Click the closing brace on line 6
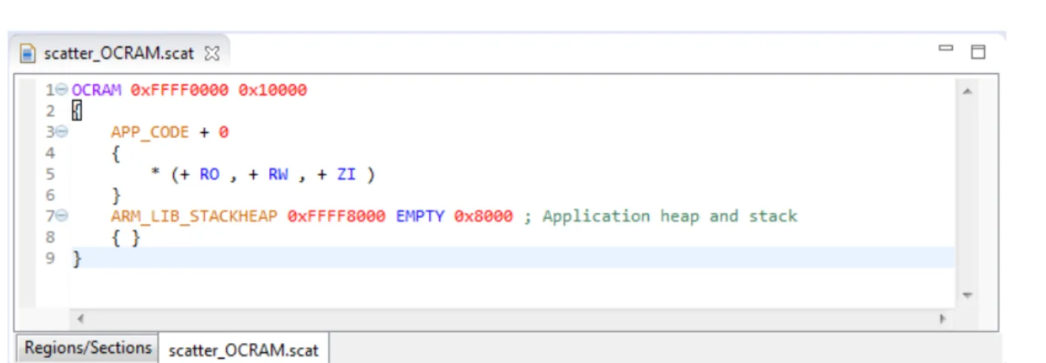This screenshot has height=363, width=1046. (116, 196)
